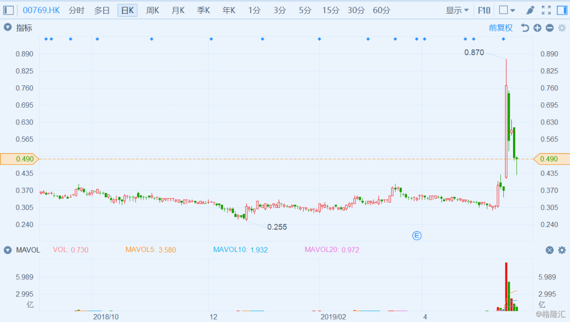Viewport: 570px width, 322px height.
Task: Collapse the MAVOL volume section
Action: [7, 250]
